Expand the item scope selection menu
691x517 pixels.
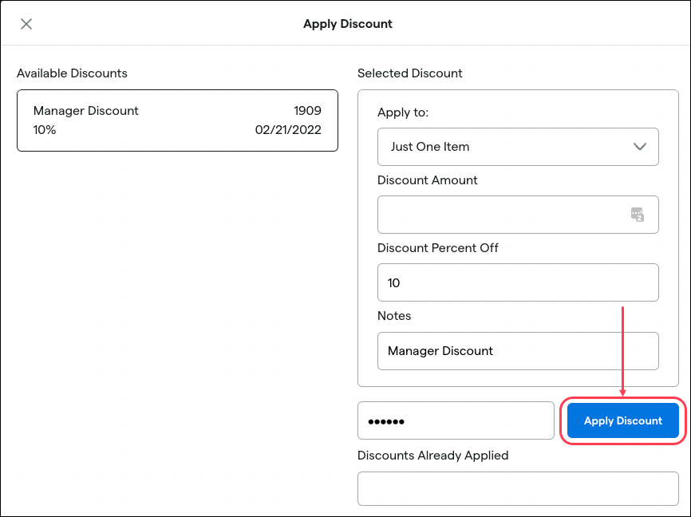(518, 147)
